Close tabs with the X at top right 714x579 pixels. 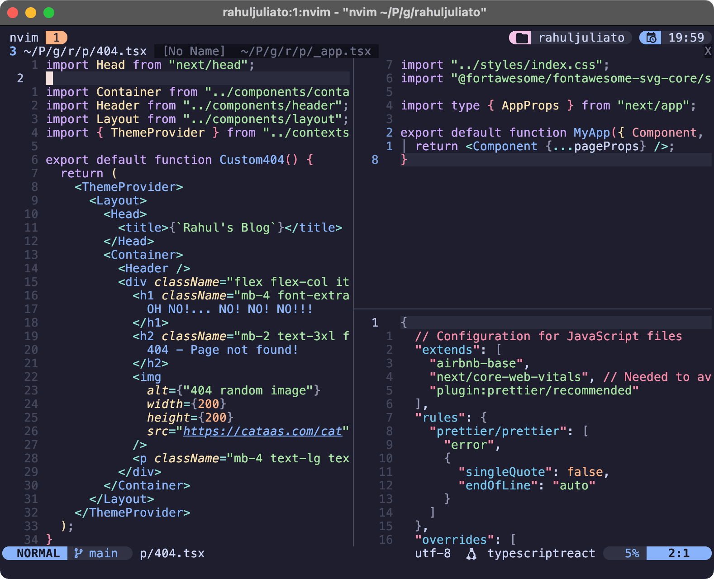pyautogui.click(x=708, y=51)
